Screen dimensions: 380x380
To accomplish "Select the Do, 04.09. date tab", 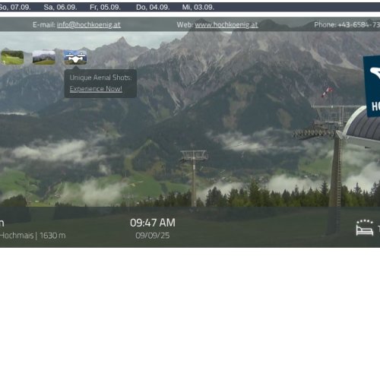I will pyautogui.click(x=153, y=8).
